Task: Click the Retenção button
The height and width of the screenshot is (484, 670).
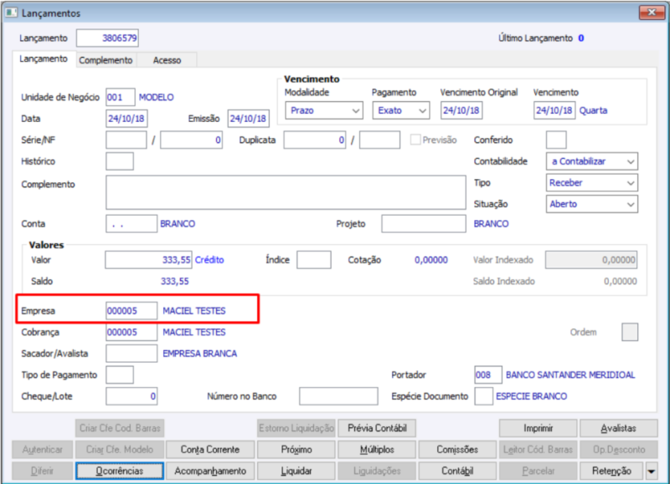Action: [x=611, y=471]
